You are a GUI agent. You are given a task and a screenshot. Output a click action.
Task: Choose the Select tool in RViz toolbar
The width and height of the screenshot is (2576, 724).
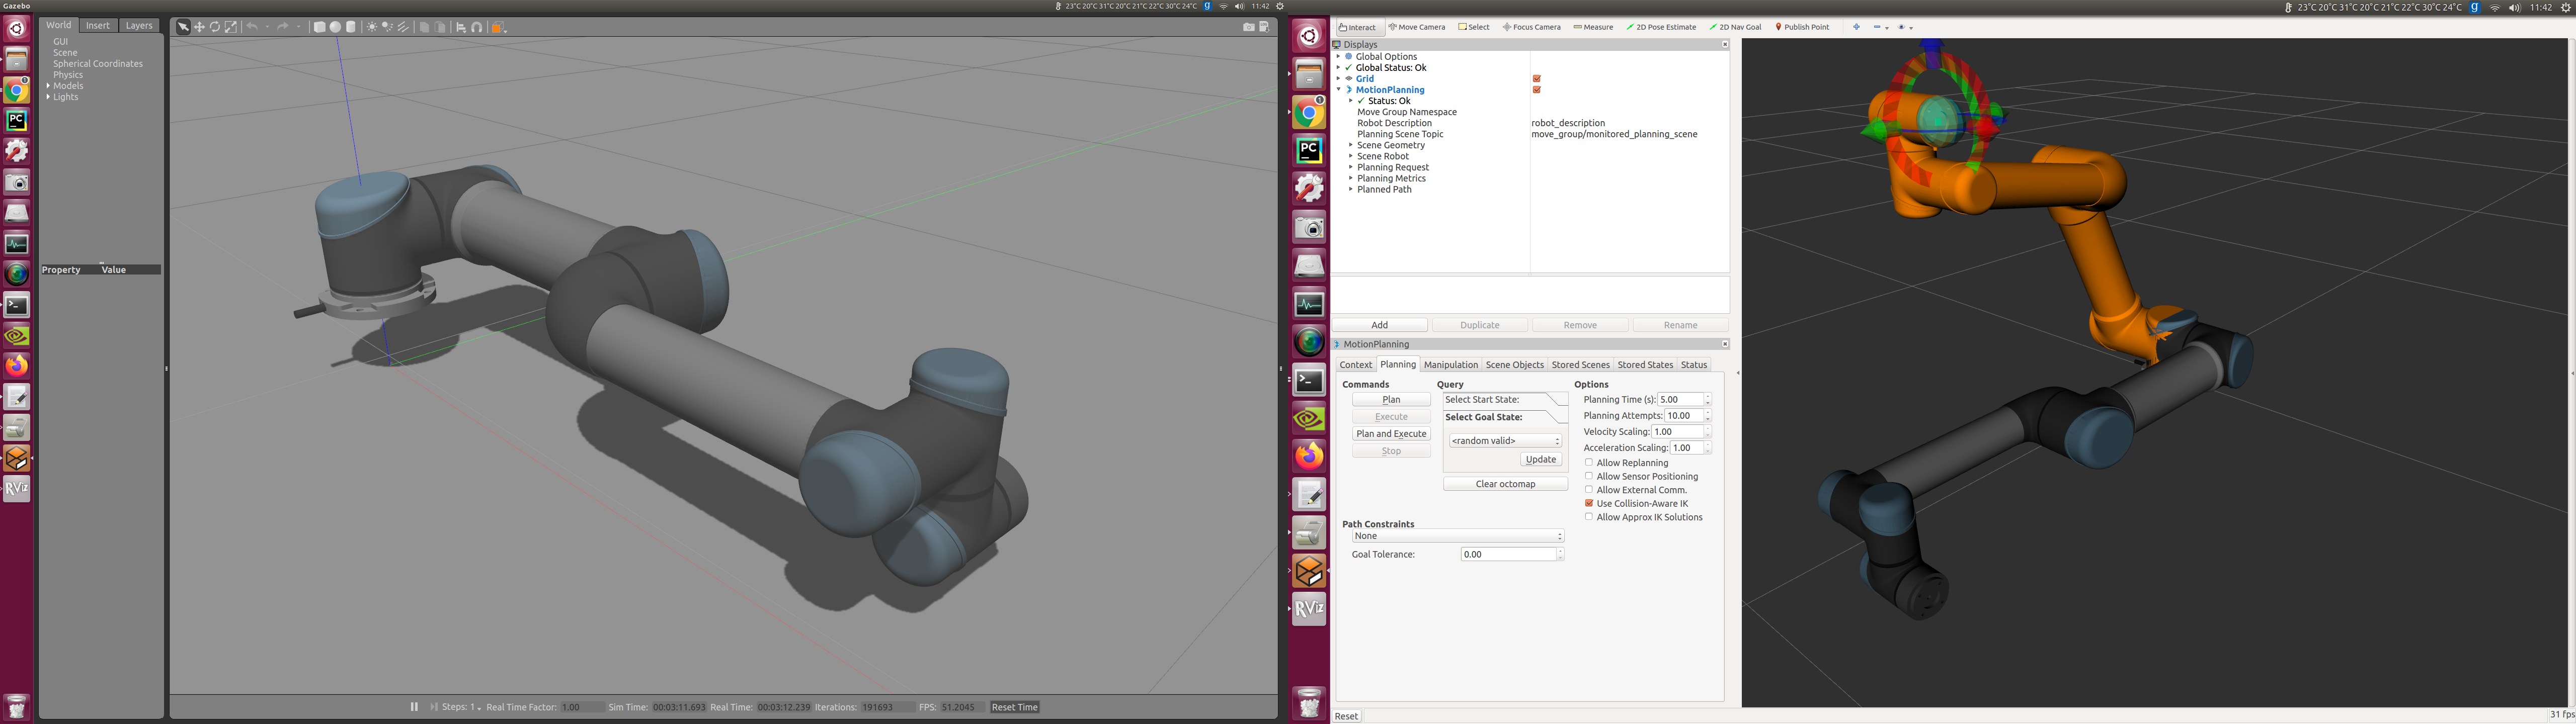pos(1474,27)
